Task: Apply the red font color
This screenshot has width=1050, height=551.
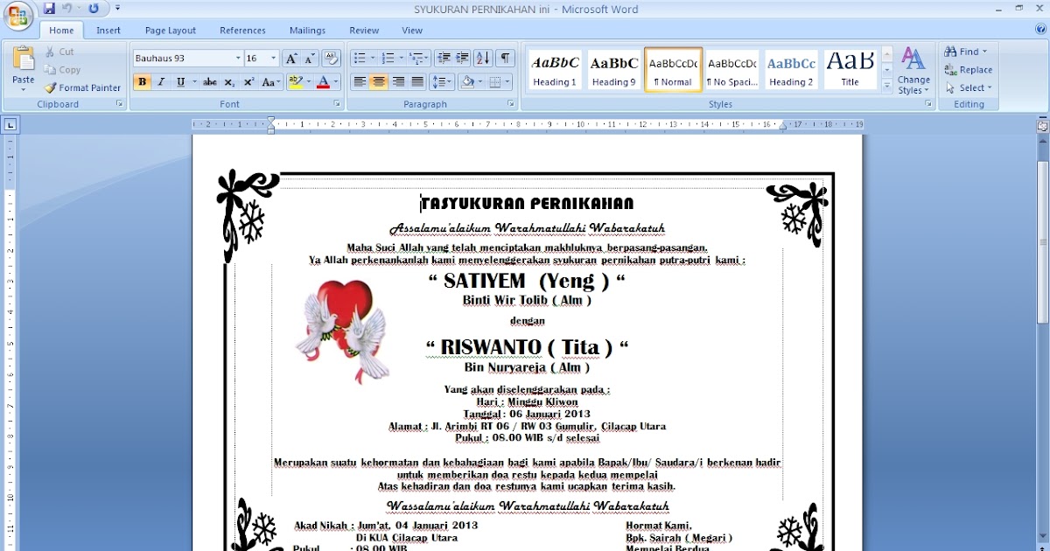Action: [x=323, y=82]
